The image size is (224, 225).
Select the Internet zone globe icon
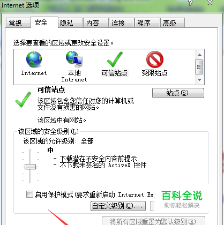pyautogui.click(x=34, y=59)
